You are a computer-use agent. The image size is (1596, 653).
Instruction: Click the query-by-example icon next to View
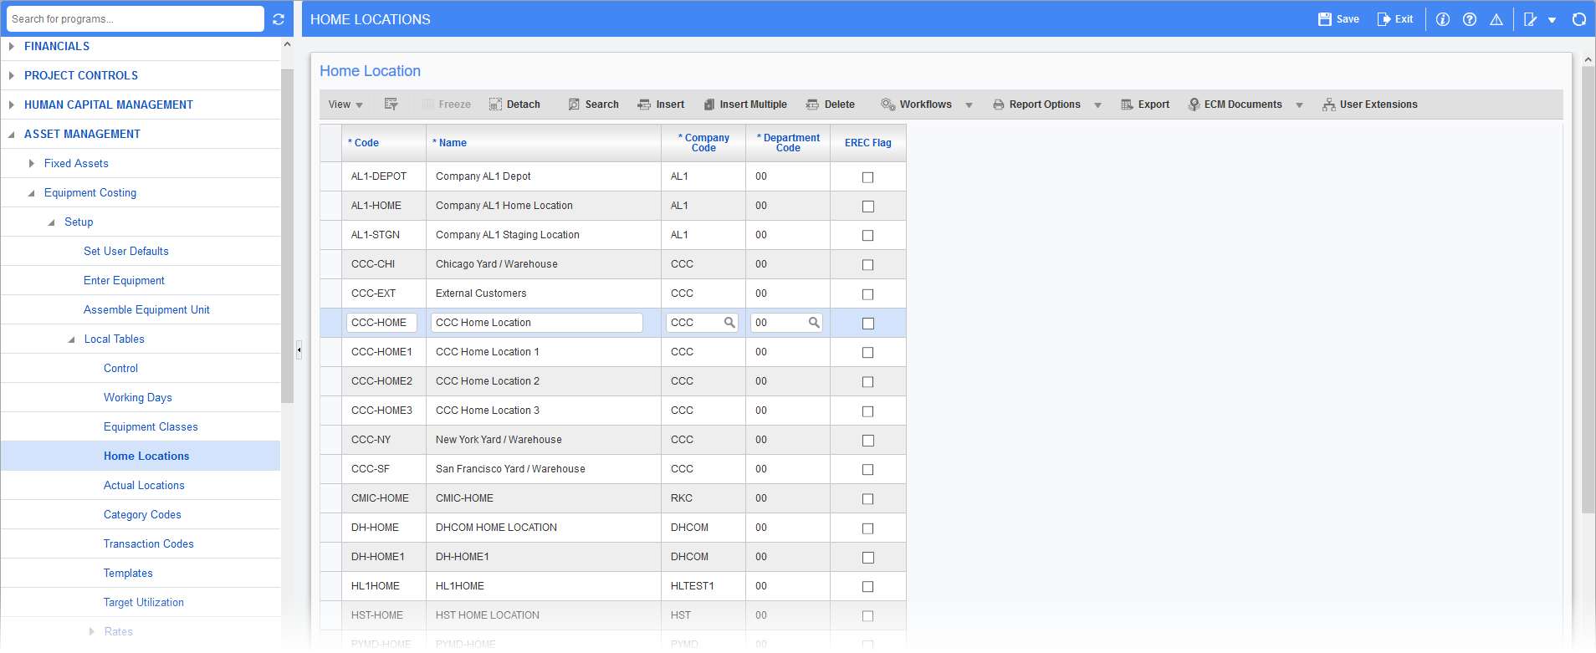(x=391, y=105)
